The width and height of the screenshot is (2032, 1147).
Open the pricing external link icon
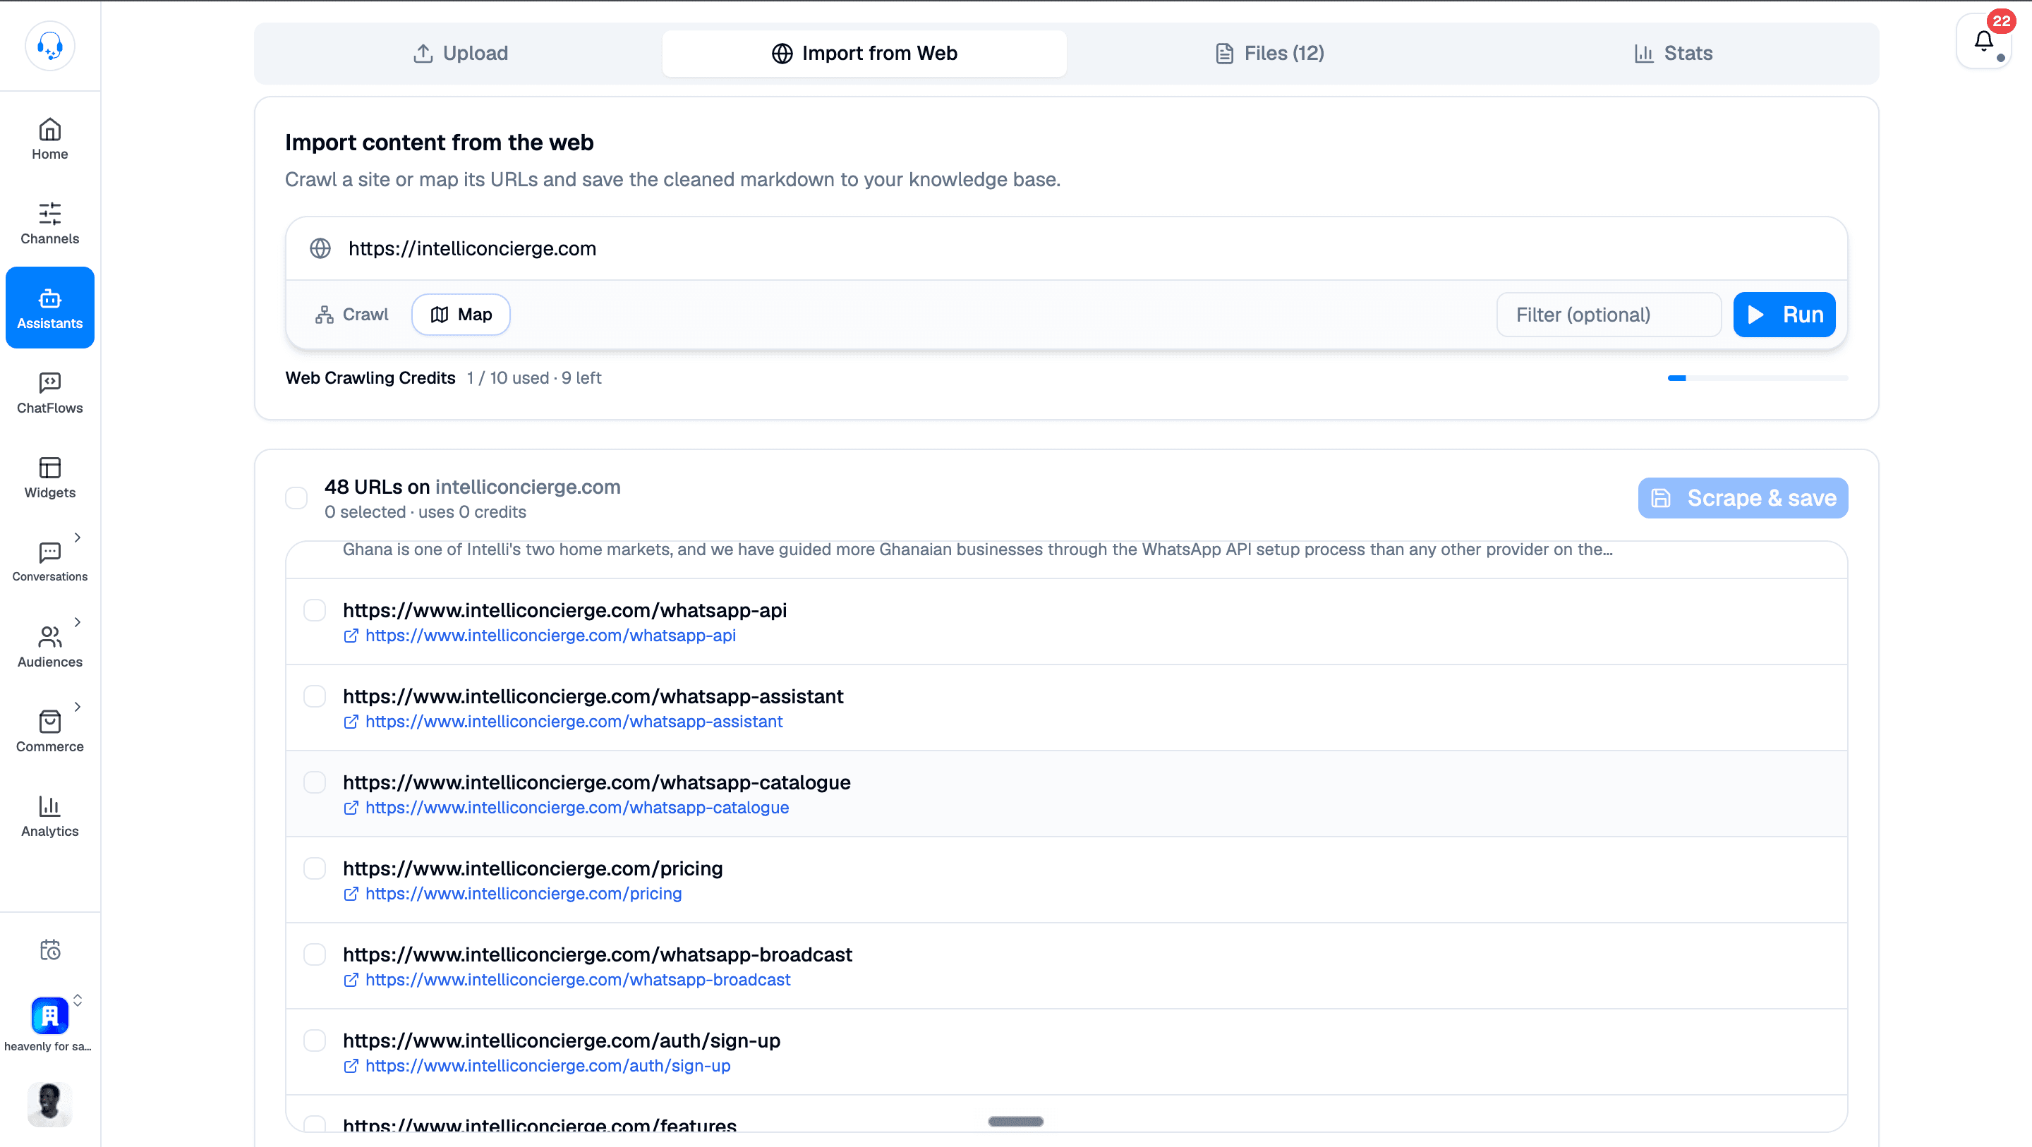pyautogui.click(x=351, y=894)
